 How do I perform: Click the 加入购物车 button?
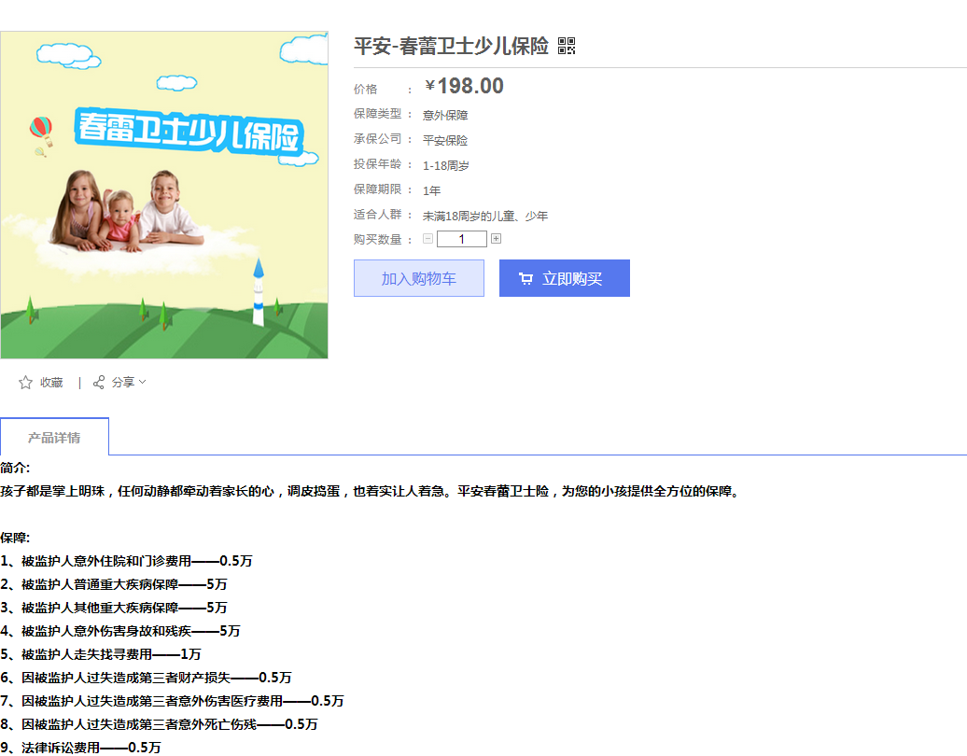pyautogui.click(x=418, y=277)
